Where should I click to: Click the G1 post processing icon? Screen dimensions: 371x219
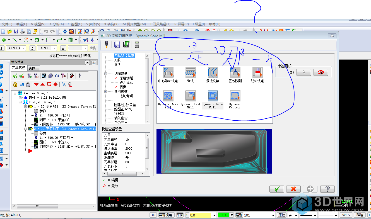tap(57, 76)
